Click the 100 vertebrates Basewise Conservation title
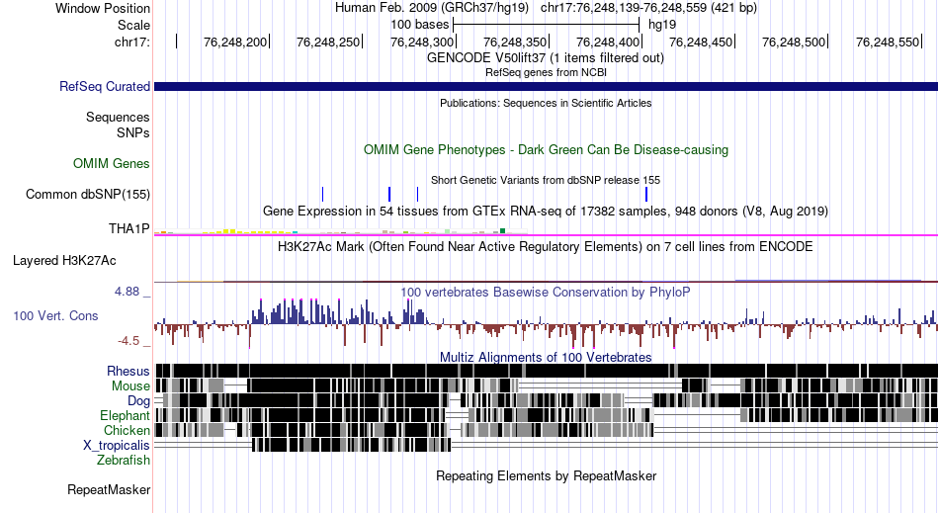This screenshot has width=939, height=513. (x=546, y=293)
